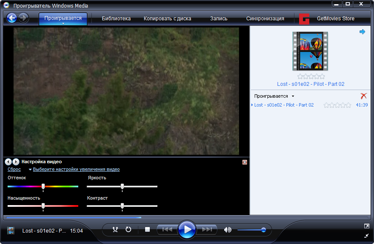Skip to the next track
The image size is (374, 244).
click(206, 230)
